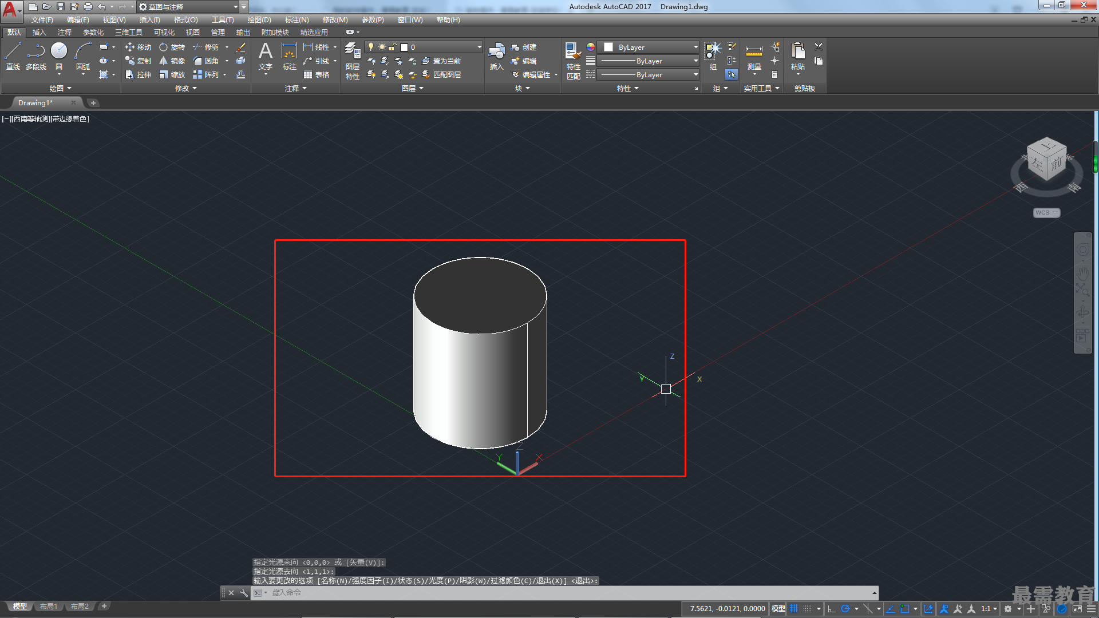Click the Quick Calculator icon

coord(774,74)
